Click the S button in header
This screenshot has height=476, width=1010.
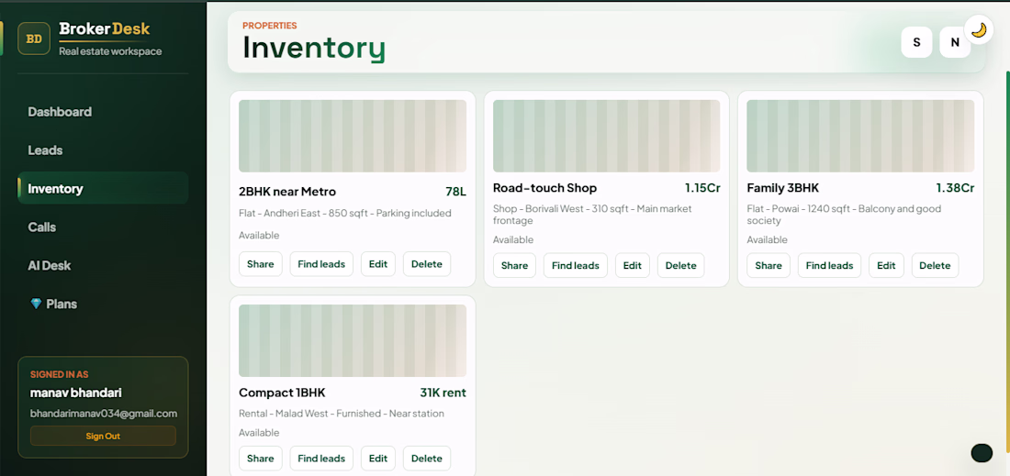(x=916, y=42)
